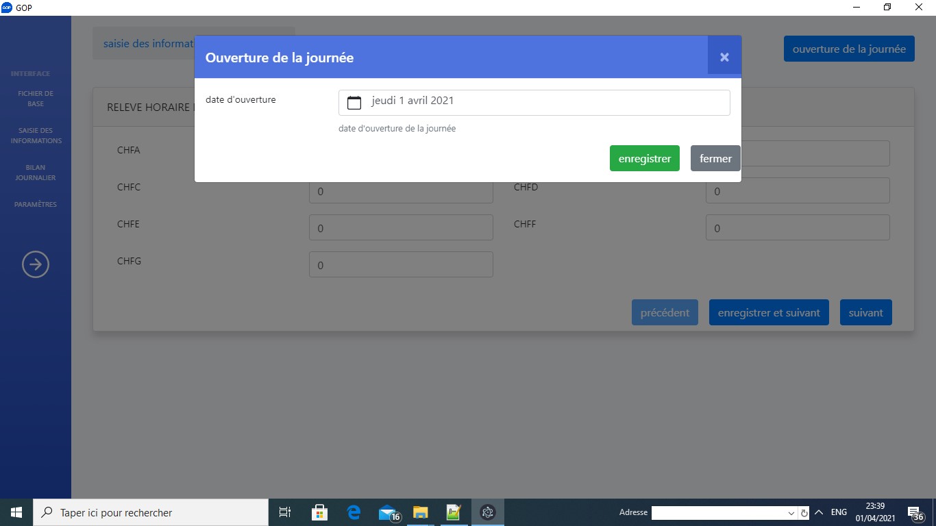
Task: Show hidden system tray icons chevron
Action: pyautogui.click(x=819, y=512)
